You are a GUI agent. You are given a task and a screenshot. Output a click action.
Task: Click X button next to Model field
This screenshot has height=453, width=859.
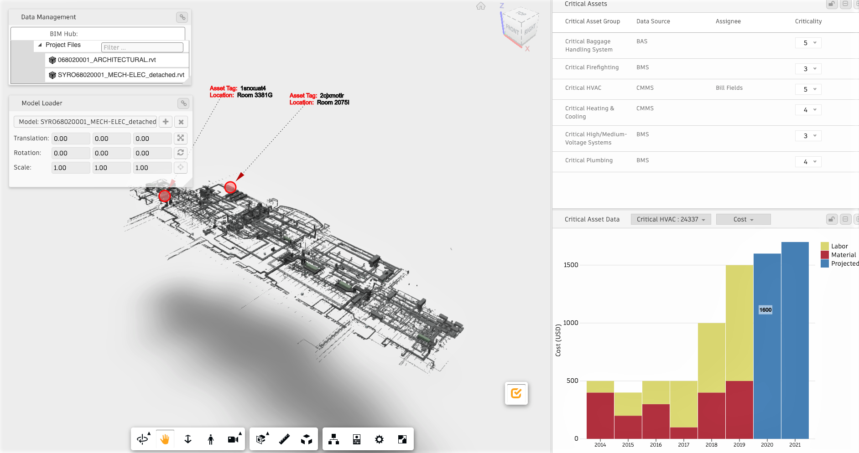[181, 122]
